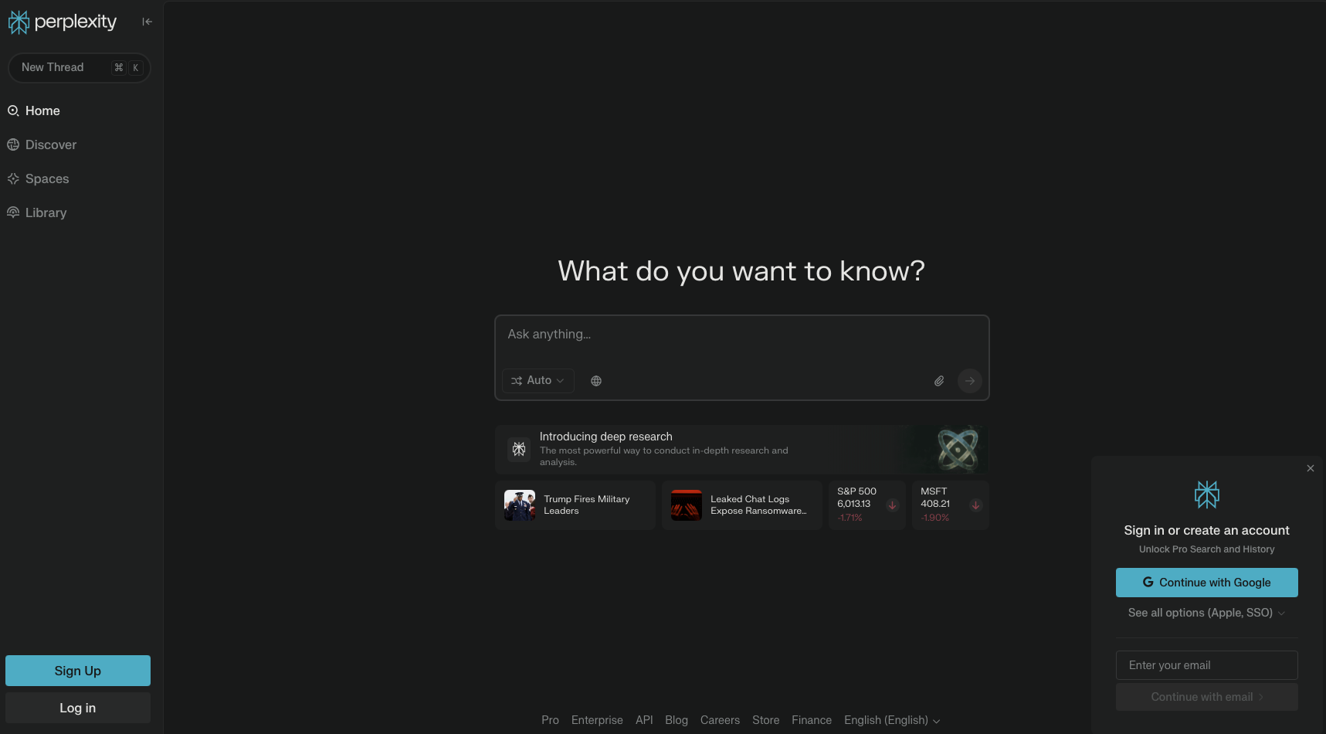This screenshot has width=1326, height=734.
Task: Click the globe sources icon
Action: click(596, 380)
